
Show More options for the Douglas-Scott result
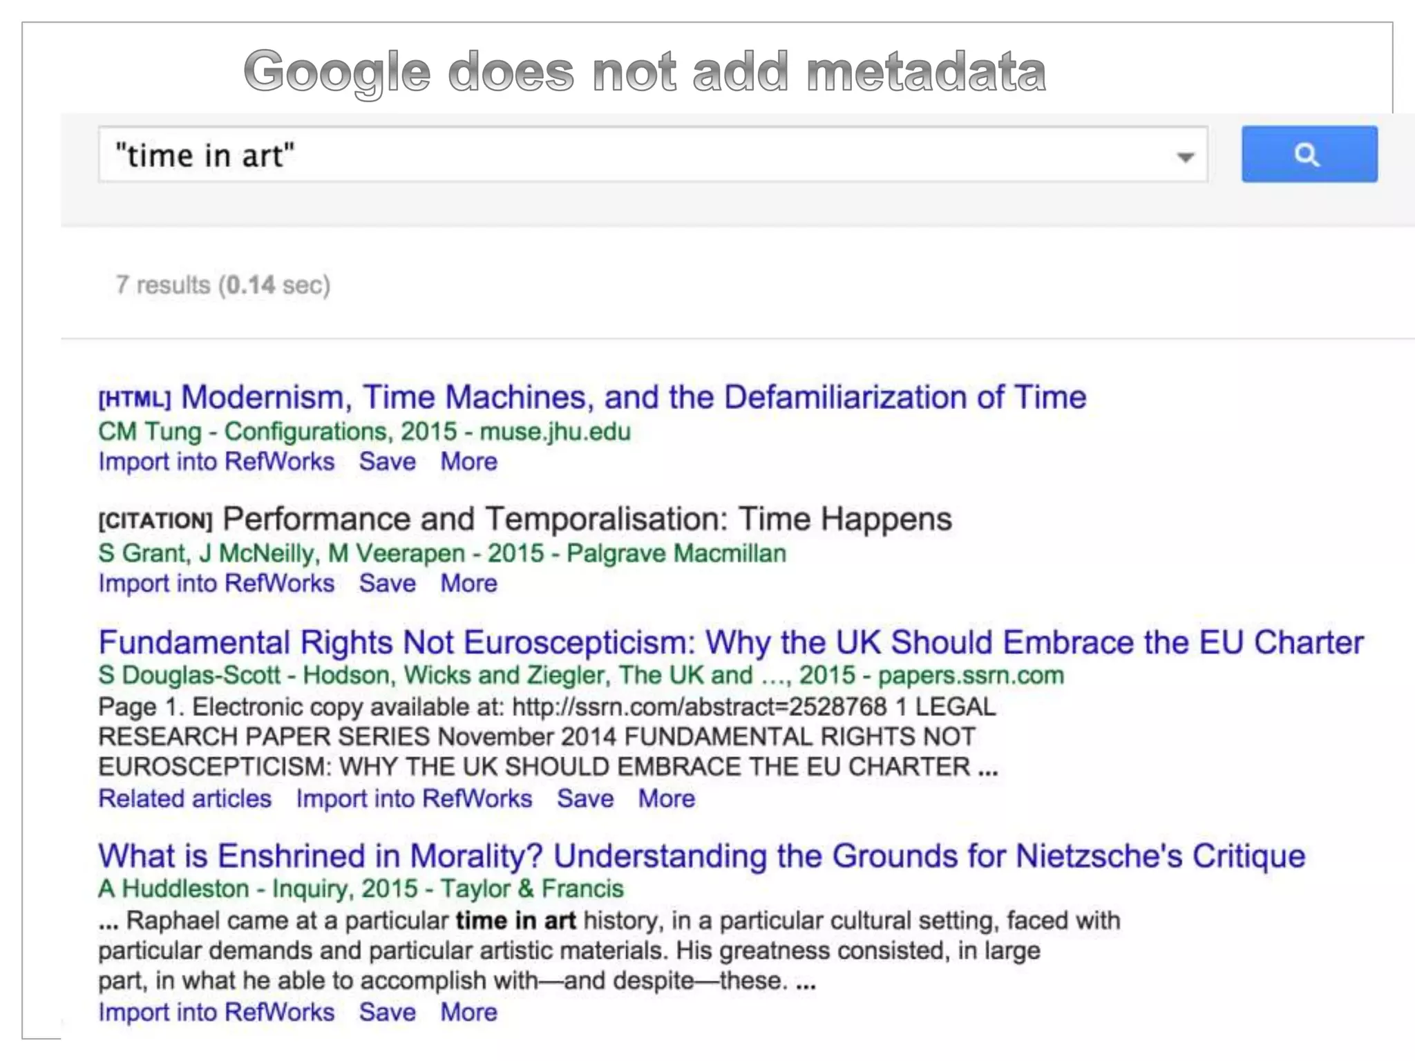(666, 799)
